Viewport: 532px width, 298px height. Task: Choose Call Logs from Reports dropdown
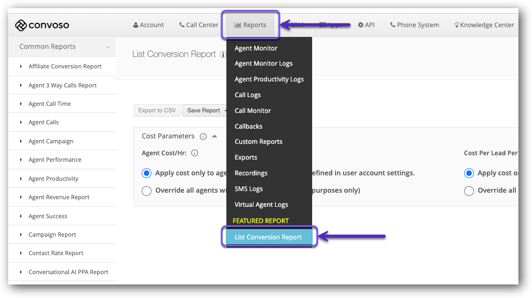(x=248, y=95)
